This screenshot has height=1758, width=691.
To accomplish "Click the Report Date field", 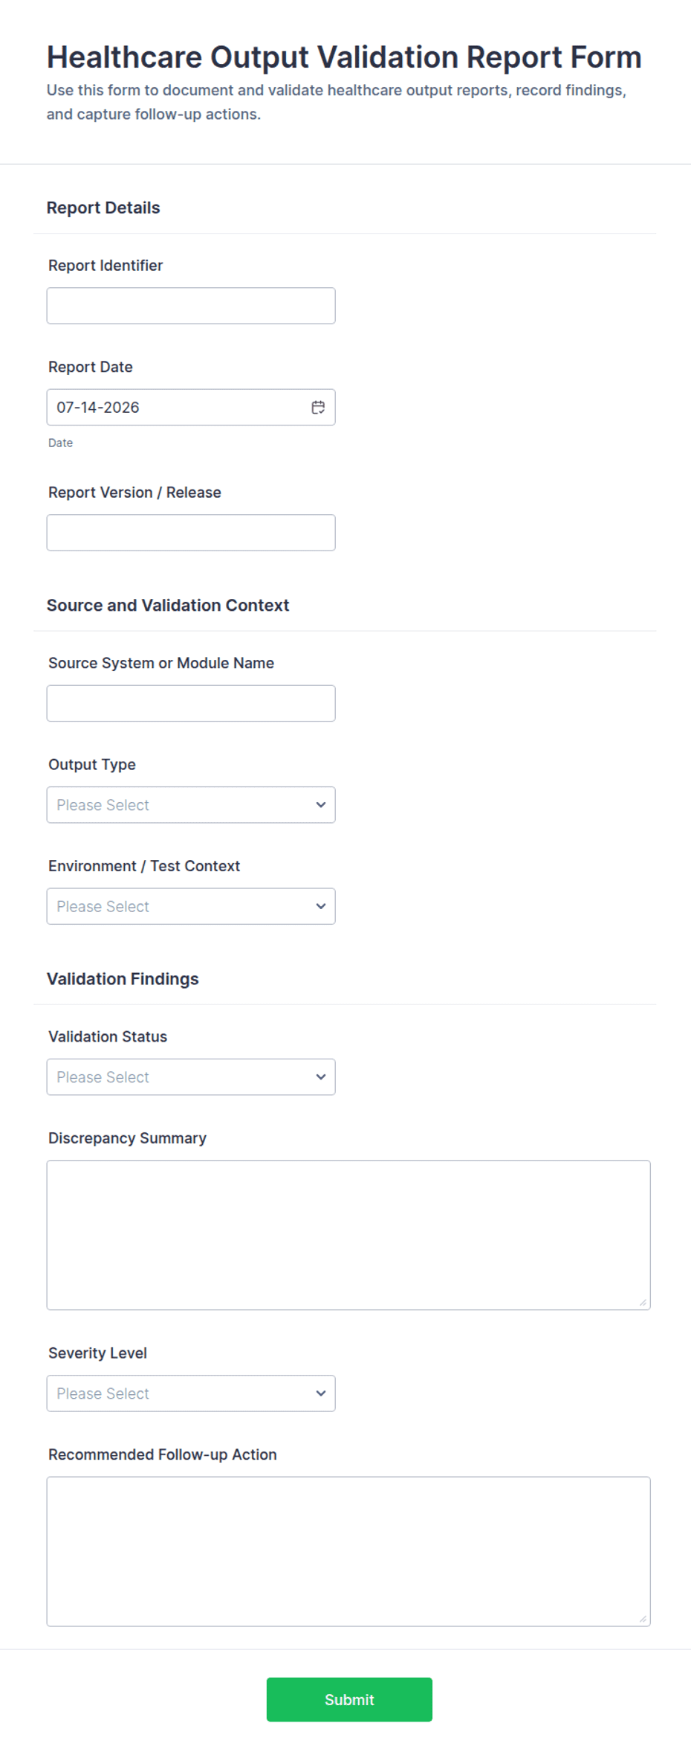I will [x=191, y=407].
